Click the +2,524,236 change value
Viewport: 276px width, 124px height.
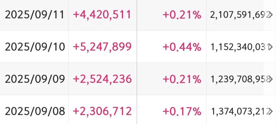(x=102, y=79)
